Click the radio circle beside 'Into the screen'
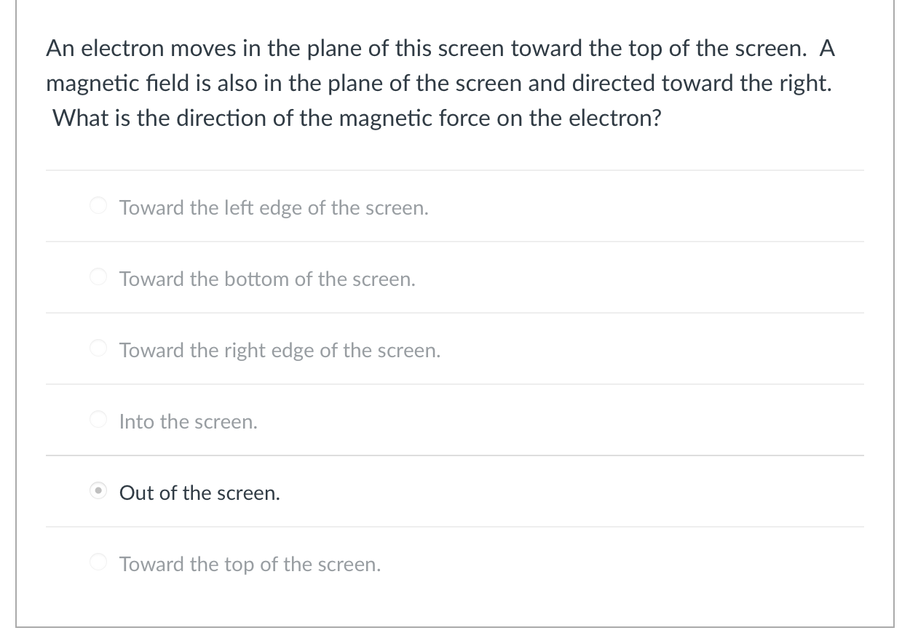Viewport: 902px width, 633px height. (x=98, y=419)
